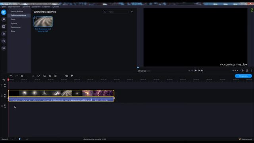Split clip with the scissors icon
The image size is (254, 143).
click(x=33, y=76)
